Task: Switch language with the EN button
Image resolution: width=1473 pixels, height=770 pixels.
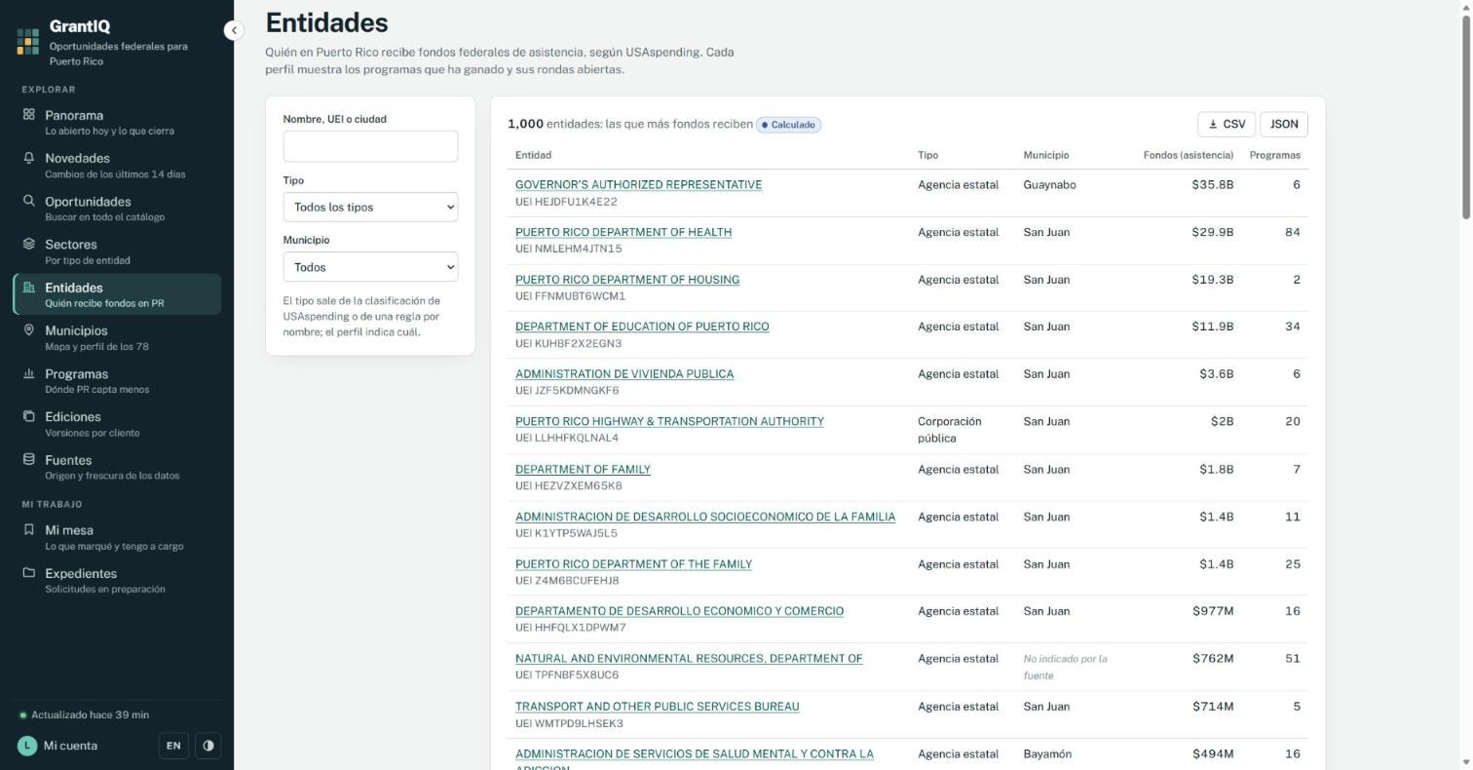Action: (x=173, y=746)
